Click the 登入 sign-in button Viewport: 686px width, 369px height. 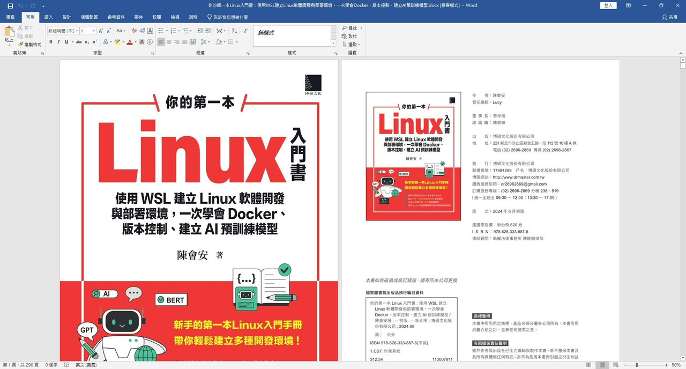(x=608, y=5)
